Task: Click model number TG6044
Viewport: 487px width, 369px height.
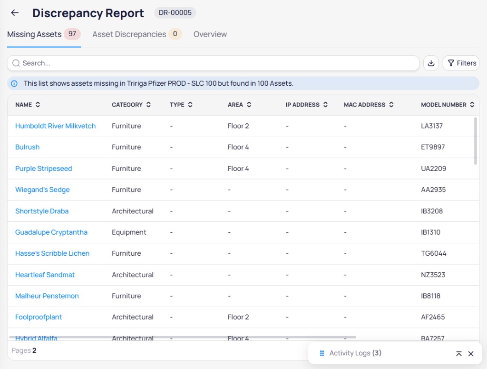Action: coord(434,253)
